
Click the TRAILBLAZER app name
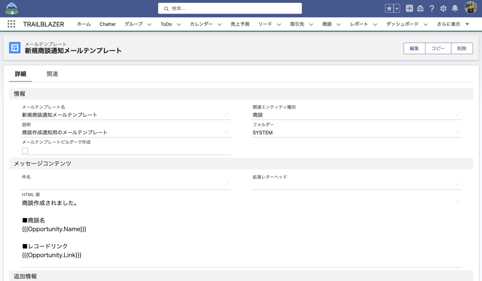(x=44, y=24)
